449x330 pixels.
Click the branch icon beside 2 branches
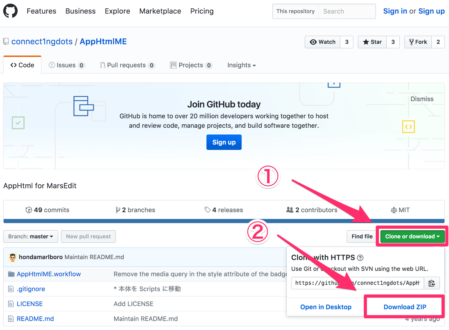118,210
